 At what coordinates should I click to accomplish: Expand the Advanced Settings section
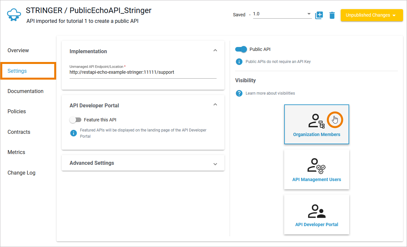pos(215,164)
